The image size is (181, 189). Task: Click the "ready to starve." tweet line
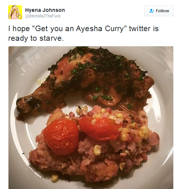(36, 38)
